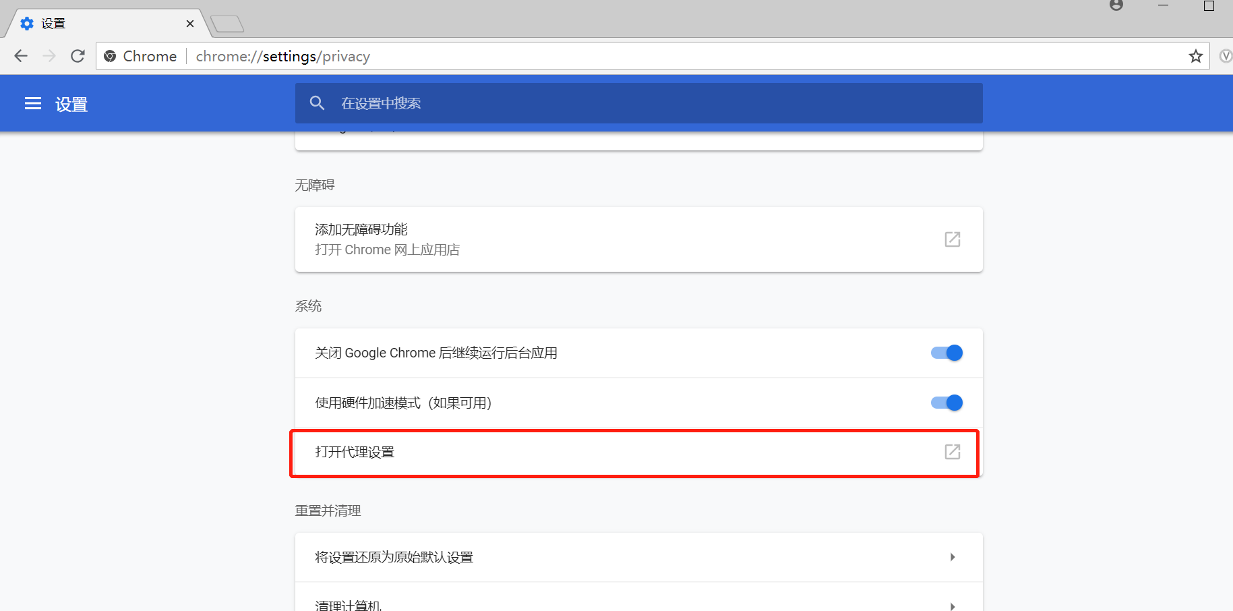Toggle 关闭 Google Chrome 后继续运行后台应用
Viewport: 1233px width, 611px height.
pos(946,353)
